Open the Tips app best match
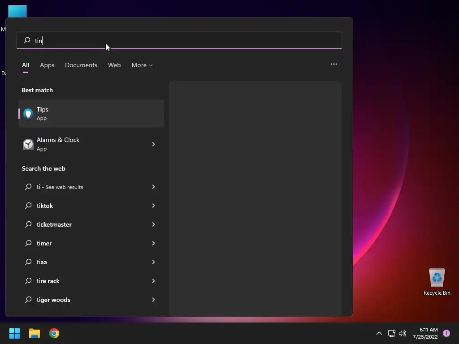 coord(91,113)
